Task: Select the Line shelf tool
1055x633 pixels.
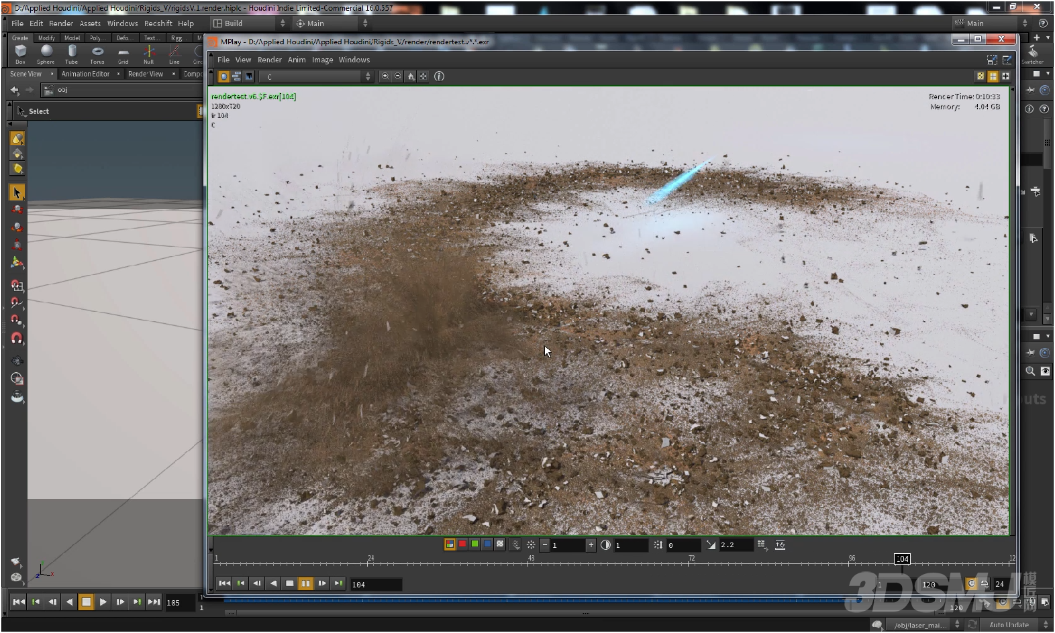Action: coord(174,54)
